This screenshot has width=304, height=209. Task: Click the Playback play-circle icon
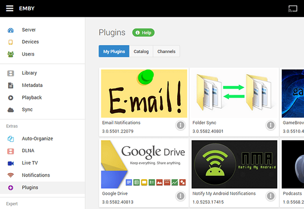click(x=11, y=98)
